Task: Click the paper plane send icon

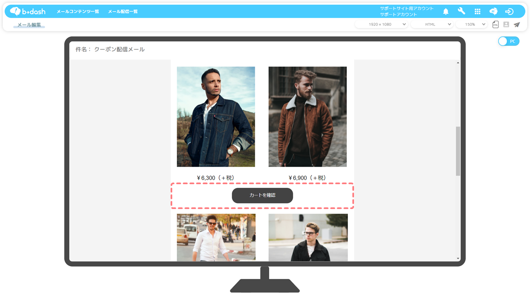Action: coord(517,24)
